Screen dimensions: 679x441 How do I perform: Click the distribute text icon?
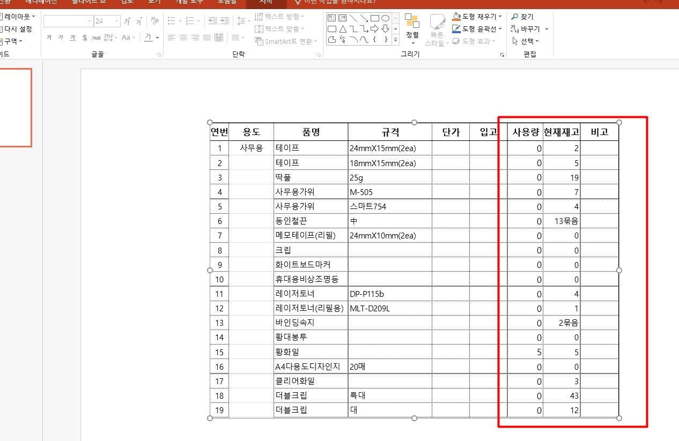point(219,38)
